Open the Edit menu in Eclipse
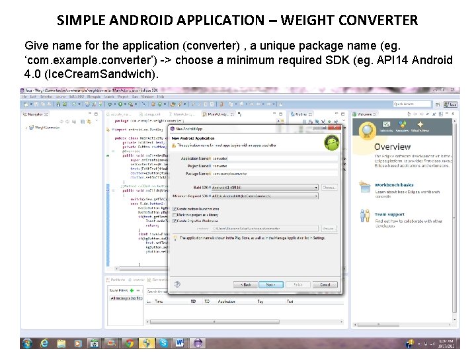The image size is (476, 357). click(x=33, y=97)
